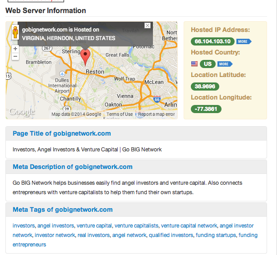Viewport: 277px width, 255px height.
Task: Click the Sterling label on the map
Action: [71, 51]
